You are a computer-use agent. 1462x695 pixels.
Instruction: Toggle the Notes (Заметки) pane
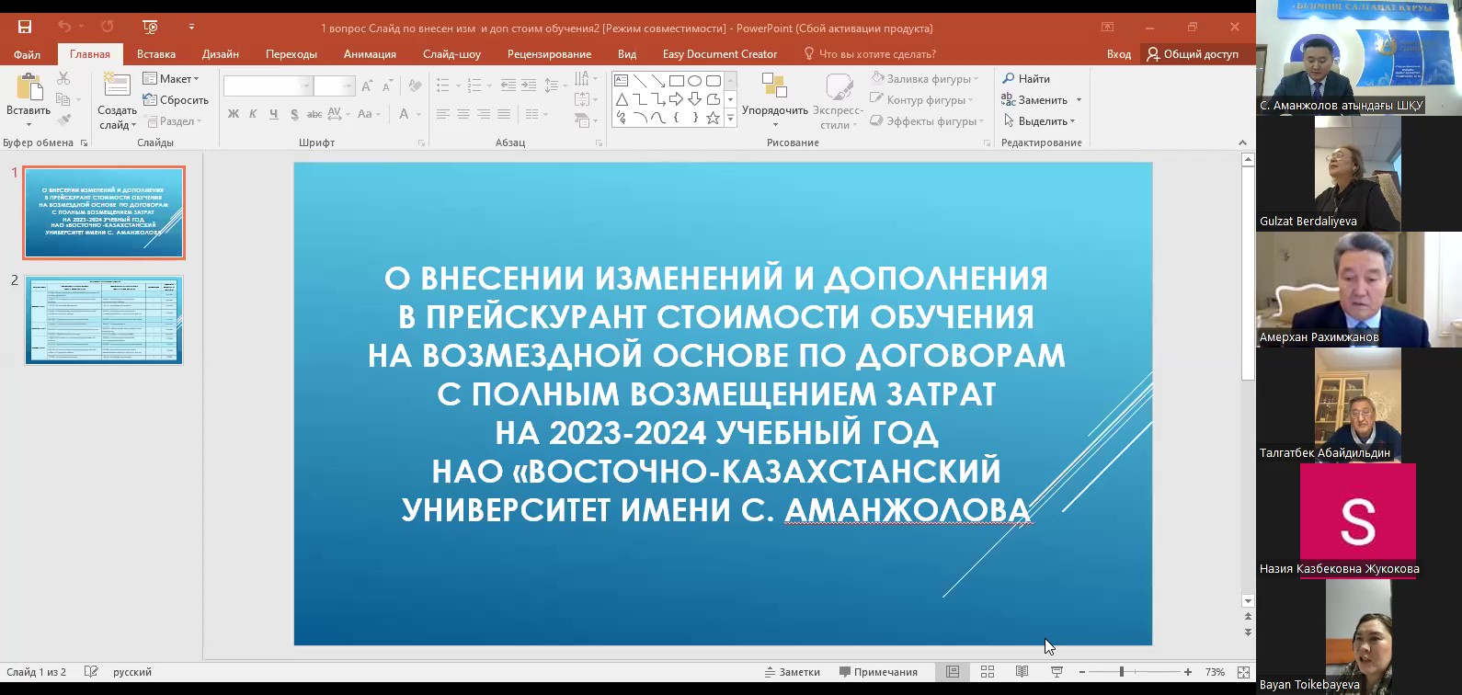coord(792,672)
